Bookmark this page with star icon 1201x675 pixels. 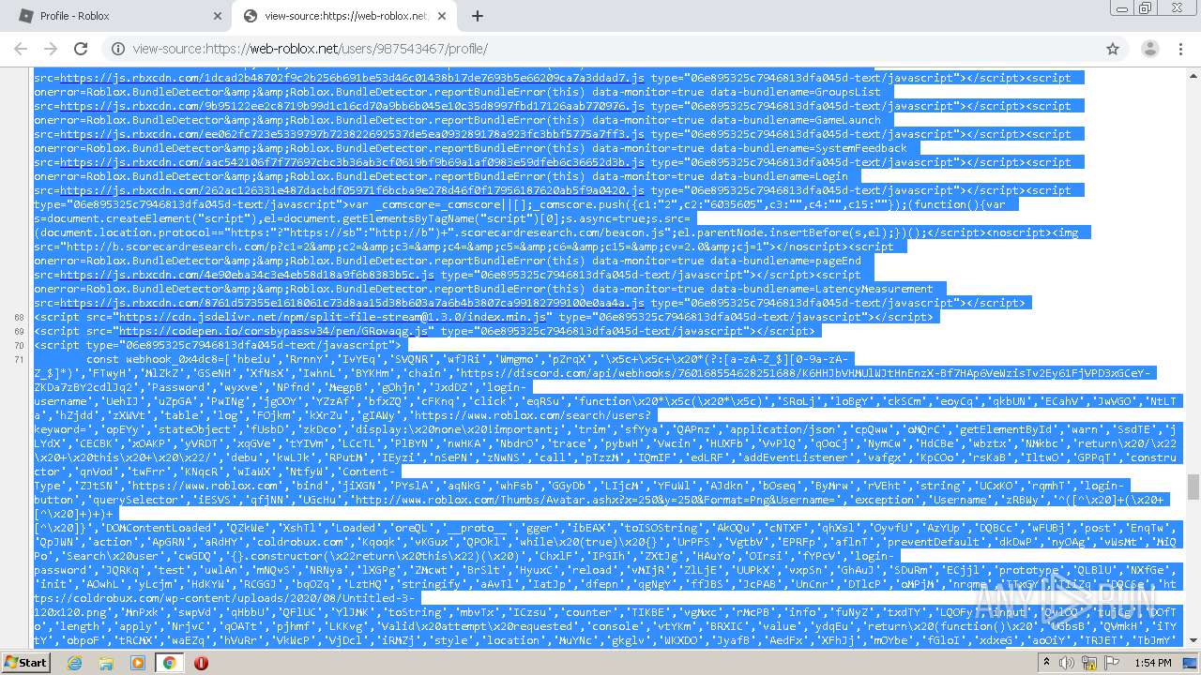(x=1113, y=49)
